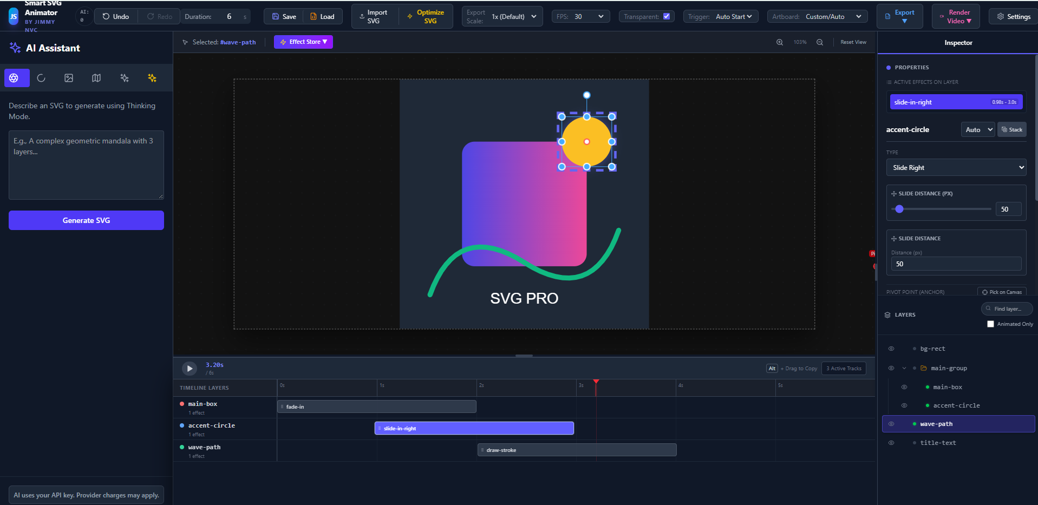This screenshot has height=505, width=1038.
Task: Hide the main-box layer
Action: 904,388
